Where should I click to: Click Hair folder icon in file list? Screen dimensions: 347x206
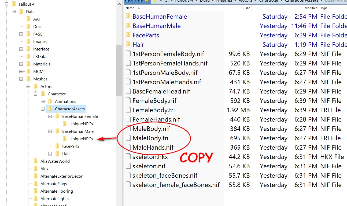coord(128,44)
